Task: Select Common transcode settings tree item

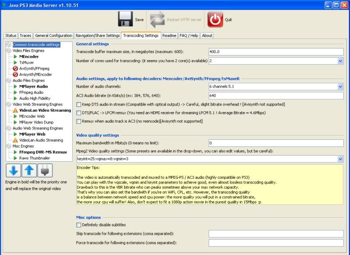Action: (36, 45)
